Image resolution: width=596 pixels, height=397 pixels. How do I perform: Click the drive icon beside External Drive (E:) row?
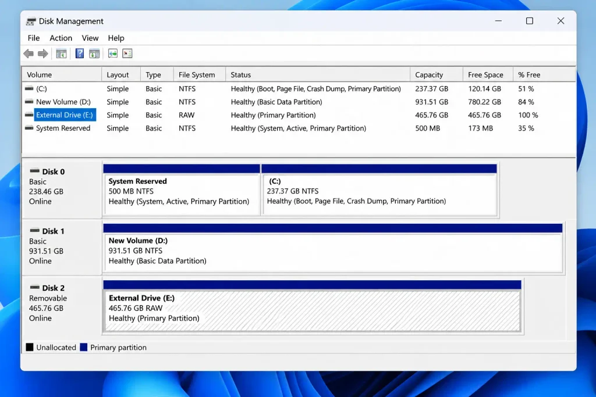pyautogui.click(x=29, y=115)
